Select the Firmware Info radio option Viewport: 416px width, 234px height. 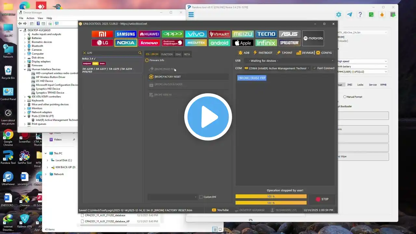[147, 60]
